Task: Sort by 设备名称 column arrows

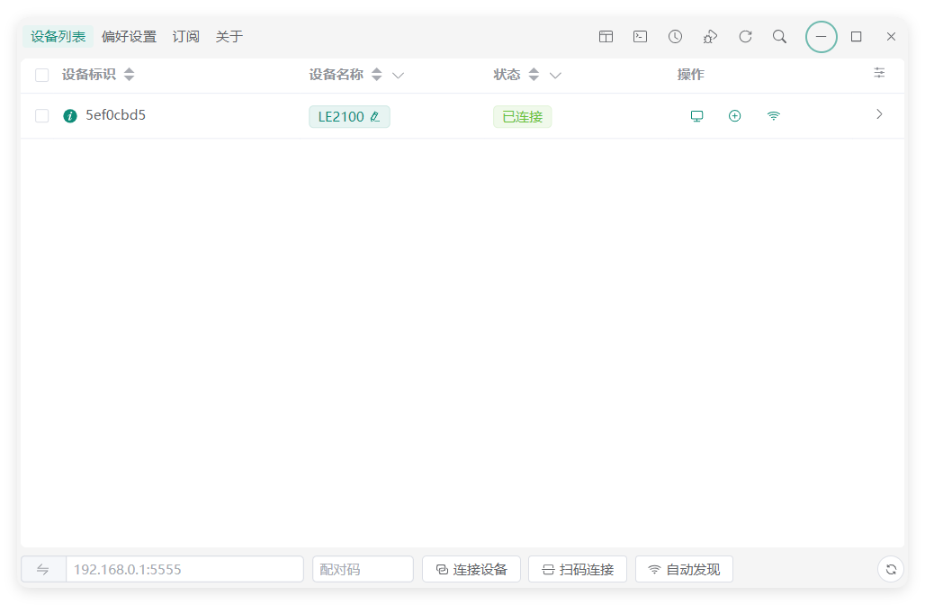Action: tap(376, 75)
